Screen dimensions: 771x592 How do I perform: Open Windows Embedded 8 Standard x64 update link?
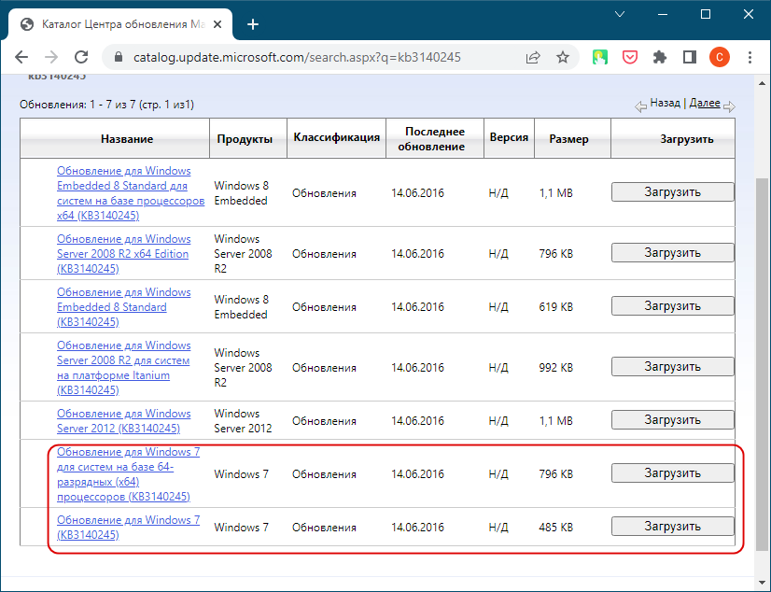tap(131, 193)
